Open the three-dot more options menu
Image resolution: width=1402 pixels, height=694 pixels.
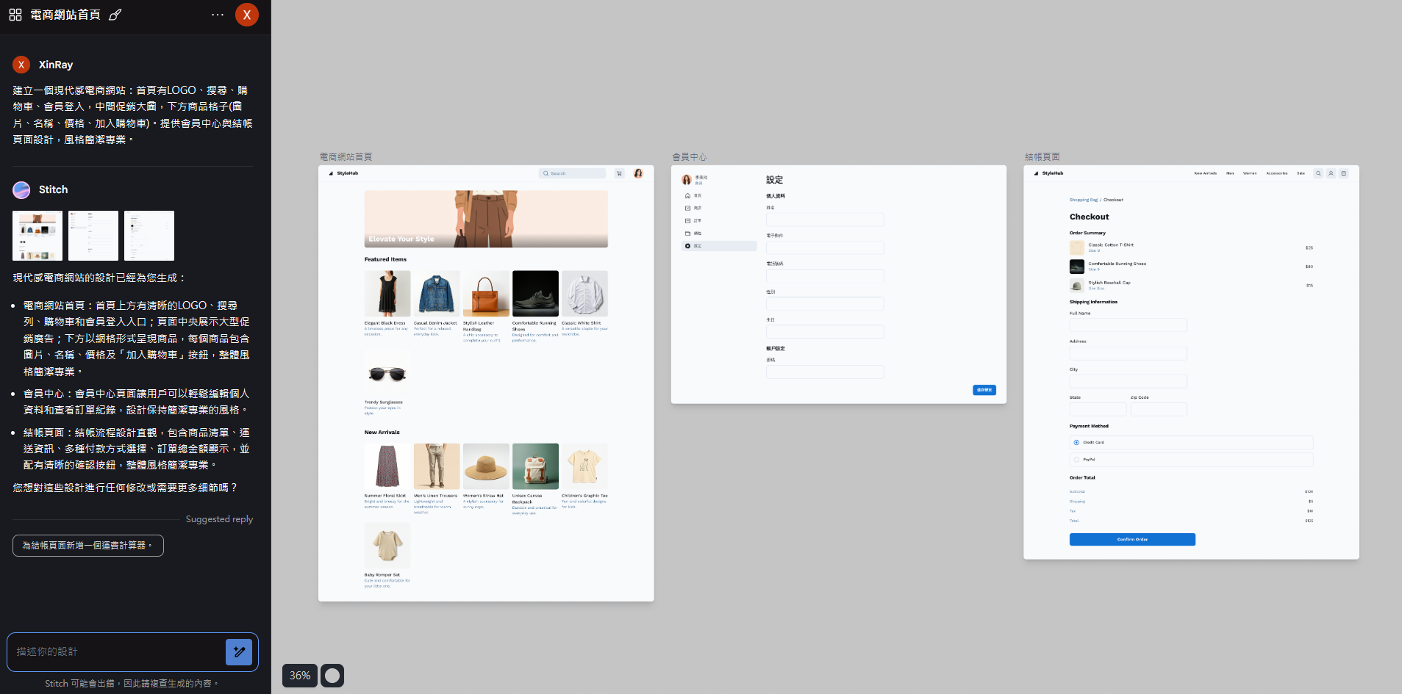click(218, 15)
